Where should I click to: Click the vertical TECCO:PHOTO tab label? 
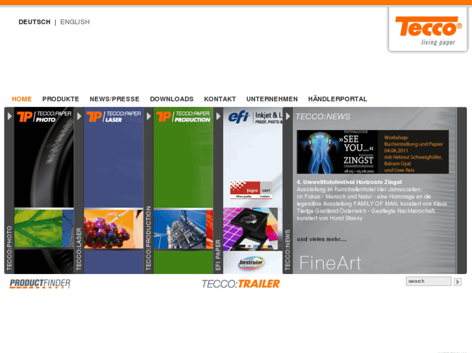point(9,247)
